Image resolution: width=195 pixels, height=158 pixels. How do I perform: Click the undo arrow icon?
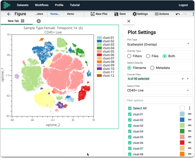click(178, 14)
